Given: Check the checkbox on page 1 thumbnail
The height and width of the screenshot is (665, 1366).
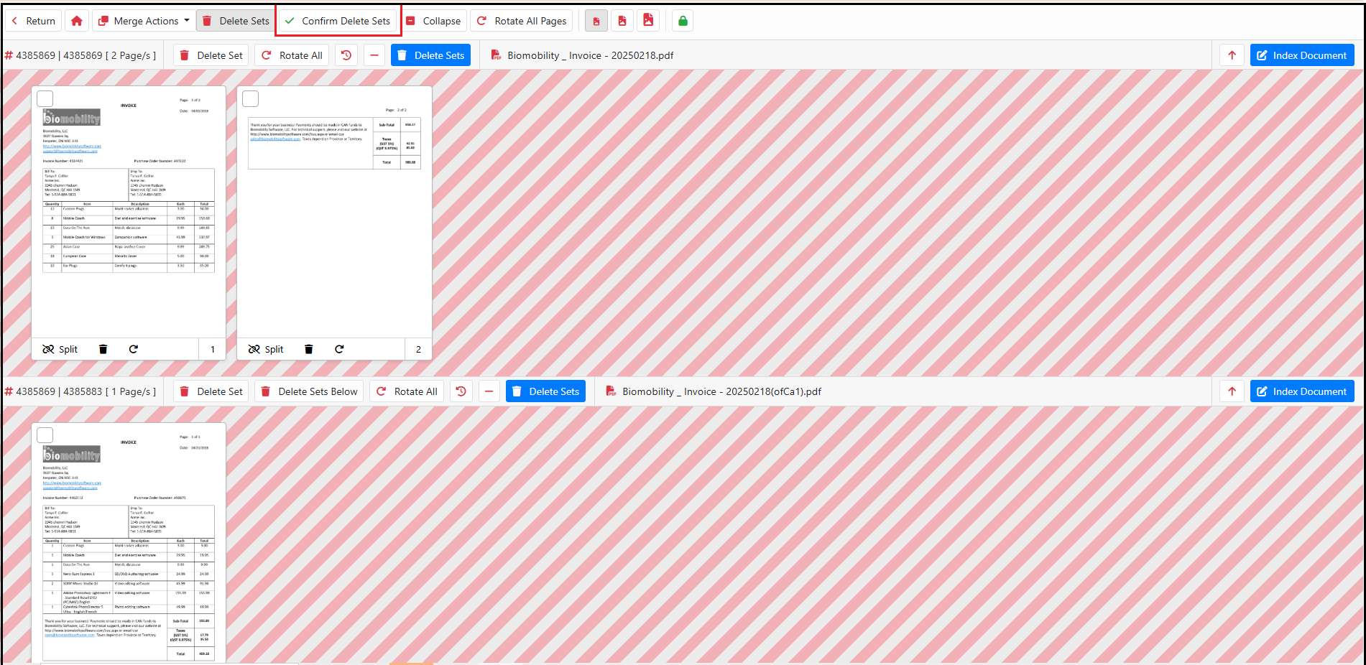Looking at the screenshot, I should [45, 99].
